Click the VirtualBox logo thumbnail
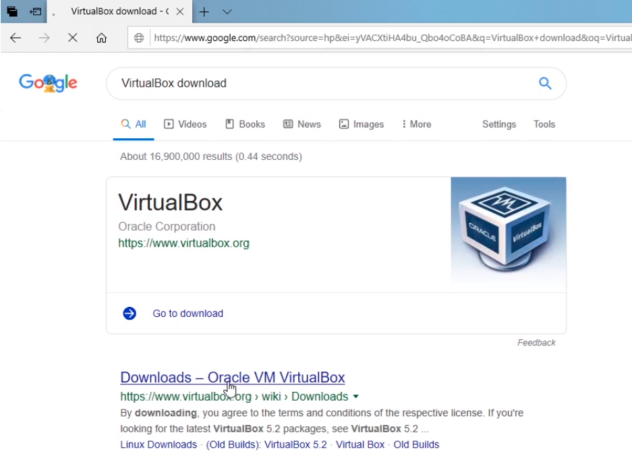 [509, 231]
